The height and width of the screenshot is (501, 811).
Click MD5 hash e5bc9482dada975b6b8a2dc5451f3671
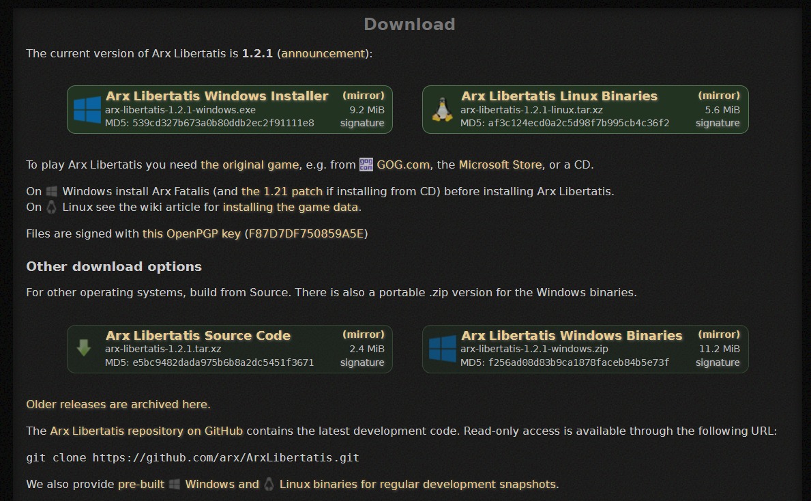pyautogui.click(x=223, y=363)
